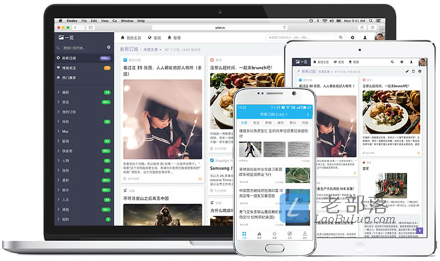Click the Wi-Fi icon in the laptop menu bar
This screenshot has width=440, height=261.
(x=325, y=21)
